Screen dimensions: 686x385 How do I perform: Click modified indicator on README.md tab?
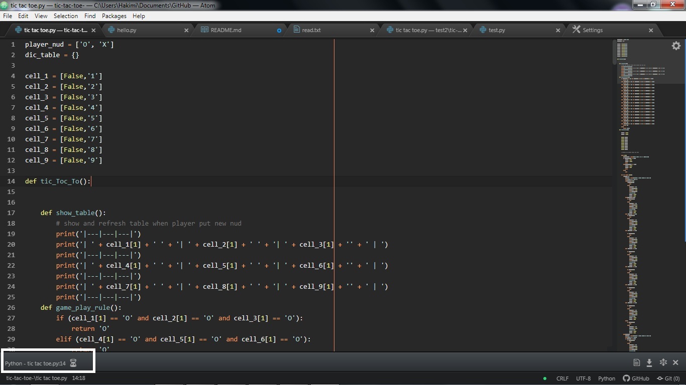tap(279, 30)
